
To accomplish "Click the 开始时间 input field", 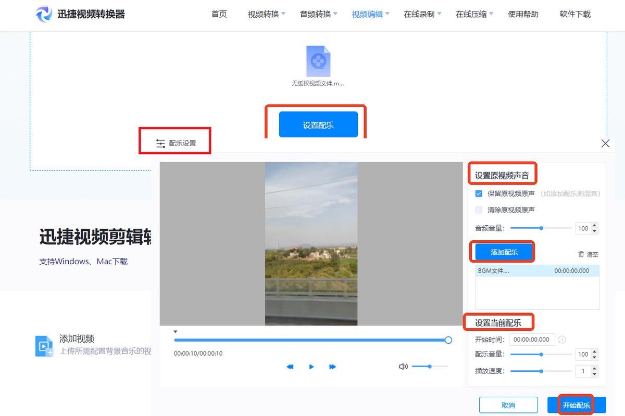I will (x=532, y=340).
